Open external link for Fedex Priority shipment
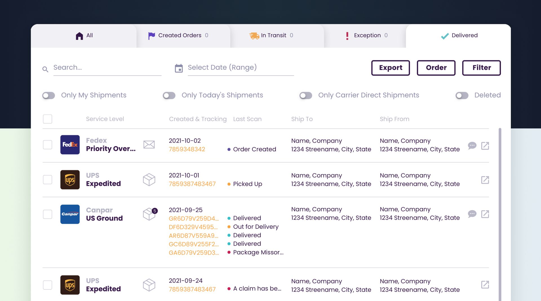 485,146
